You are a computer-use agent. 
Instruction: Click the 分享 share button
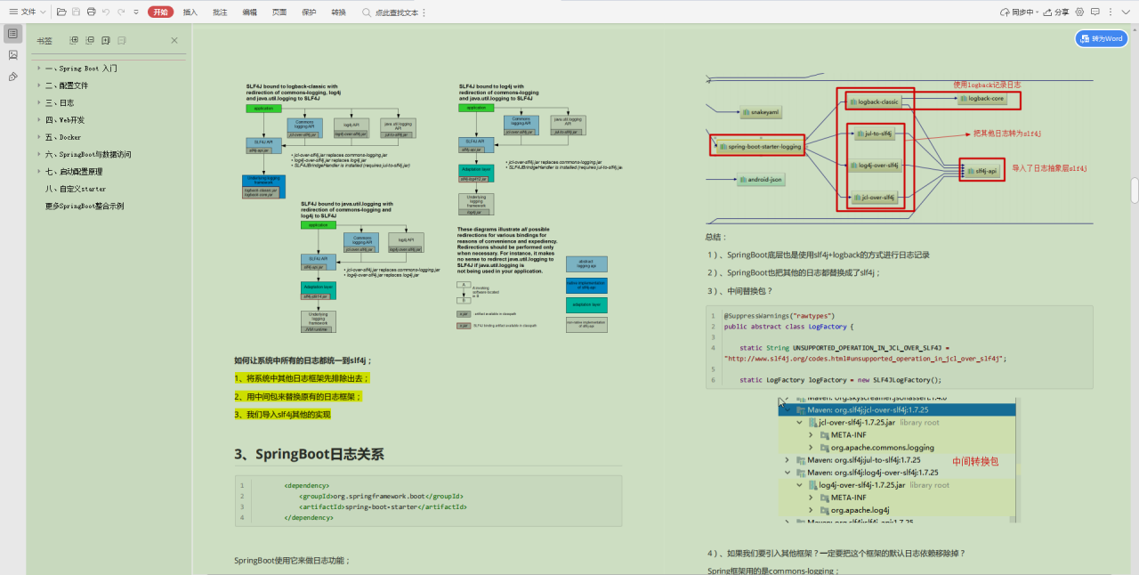[1057, 12]
